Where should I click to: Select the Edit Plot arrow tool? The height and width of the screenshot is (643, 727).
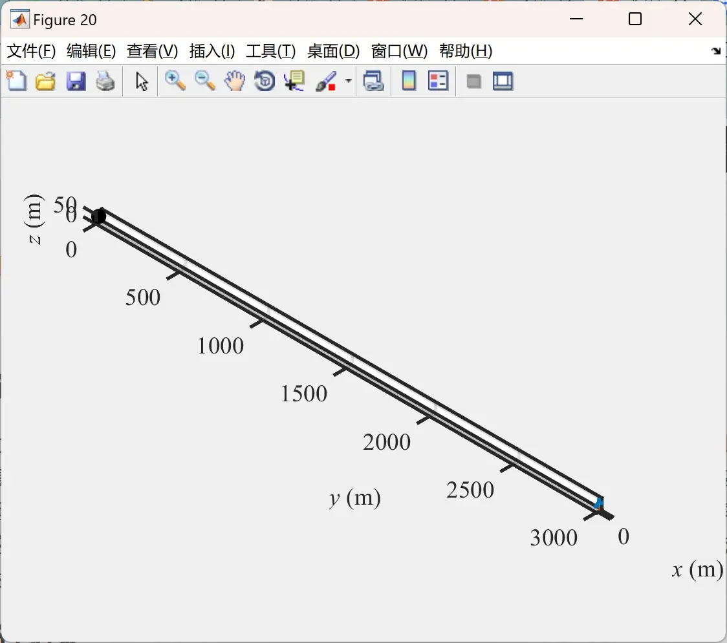(x=142, y=81)
